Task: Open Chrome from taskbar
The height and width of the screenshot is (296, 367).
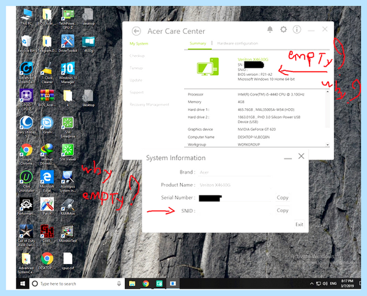Action: click(x=146, y=284)
